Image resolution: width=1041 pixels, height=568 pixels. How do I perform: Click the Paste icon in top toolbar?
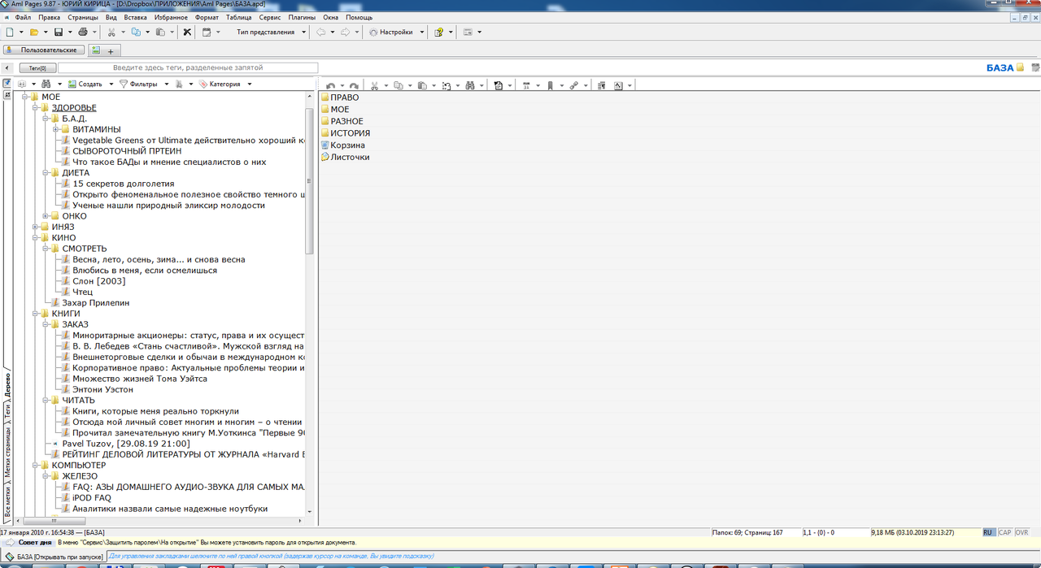160,32
